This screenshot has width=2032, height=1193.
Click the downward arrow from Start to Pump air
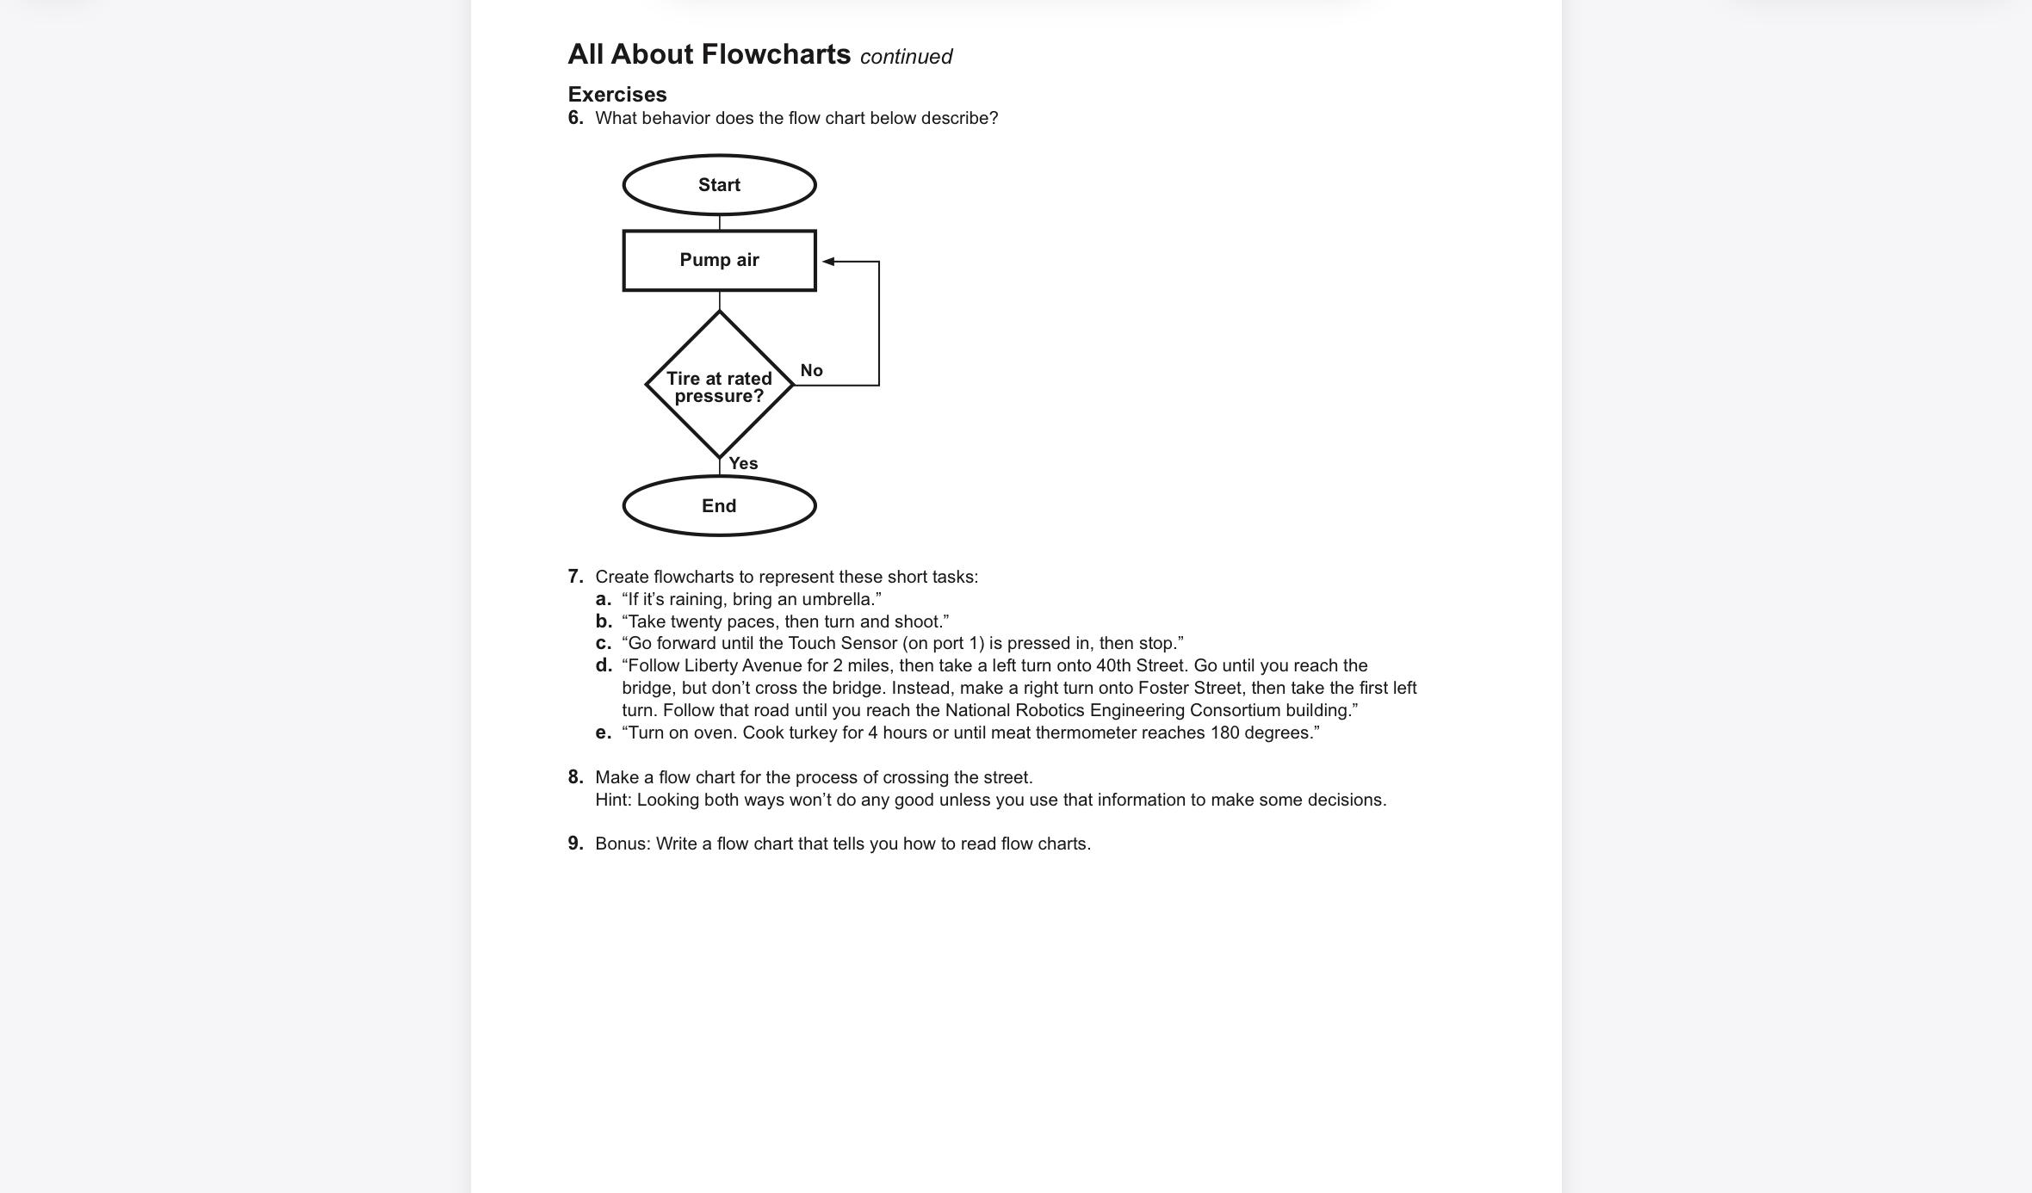coord(718,220)
